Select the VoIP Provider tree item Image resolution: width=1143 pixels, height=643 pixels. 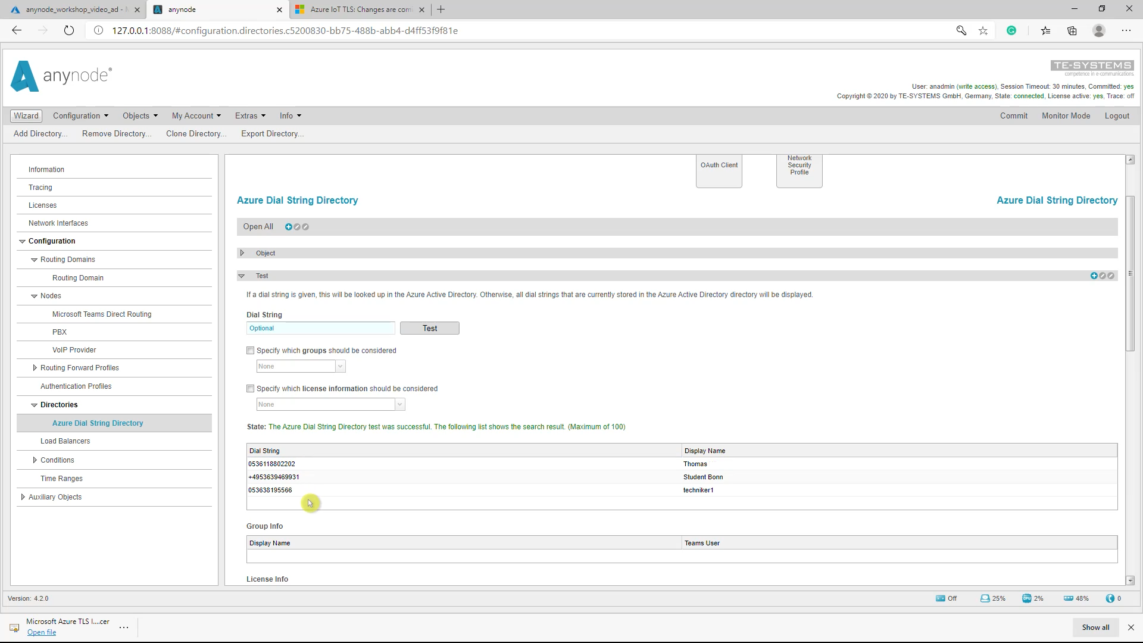pos(74,350)
